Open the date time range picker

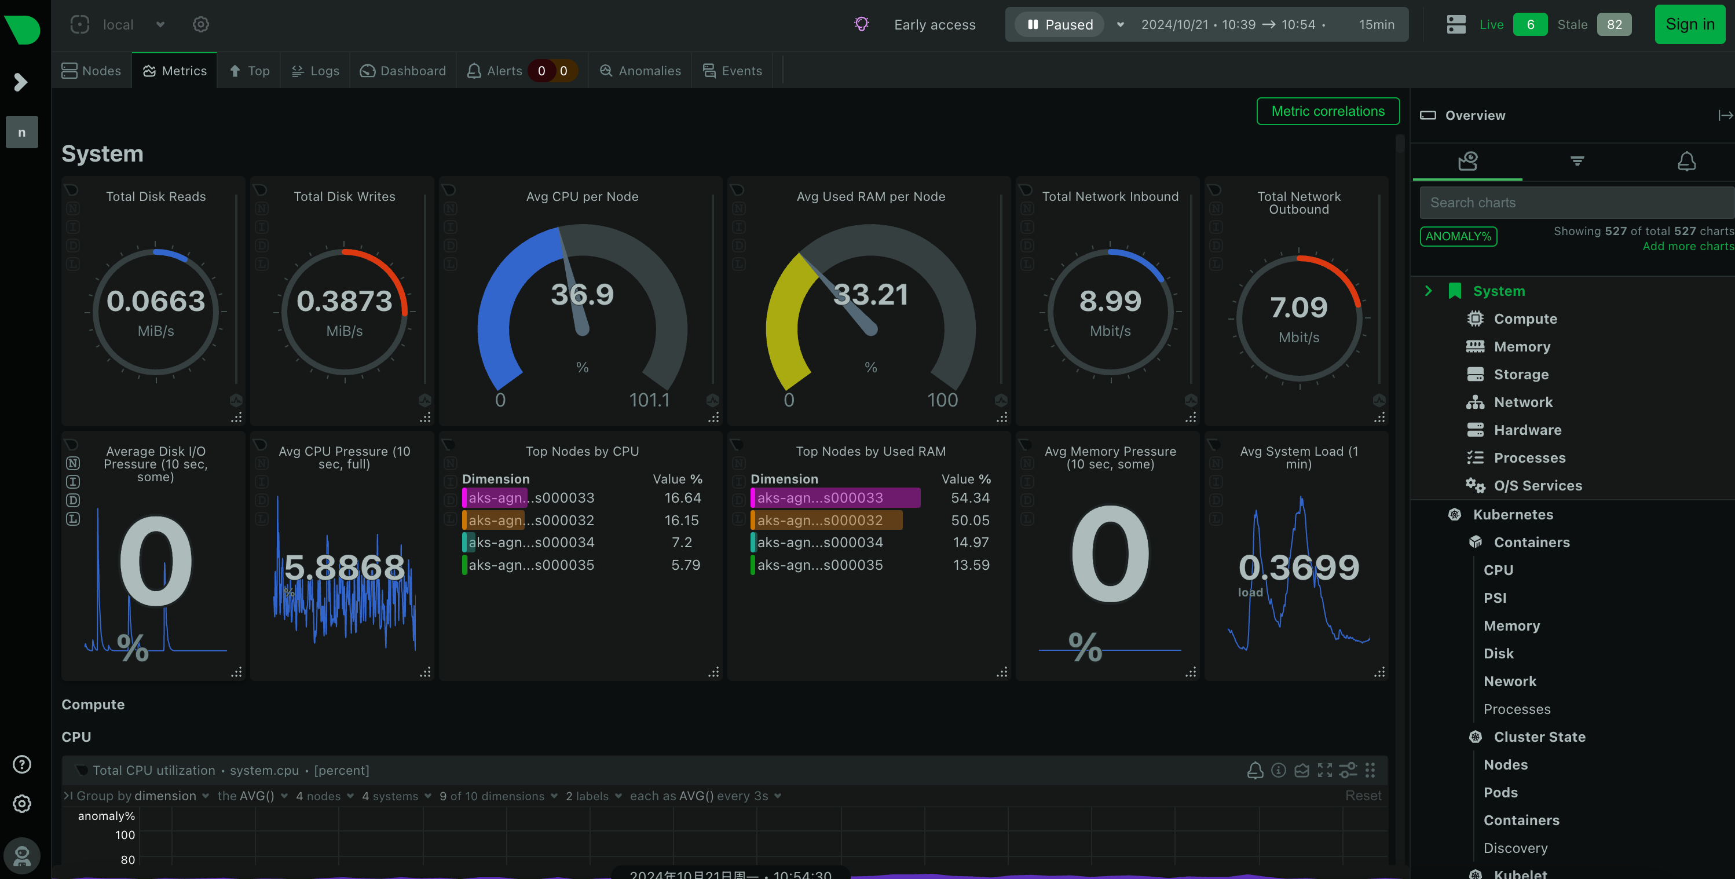point(1268,24)
